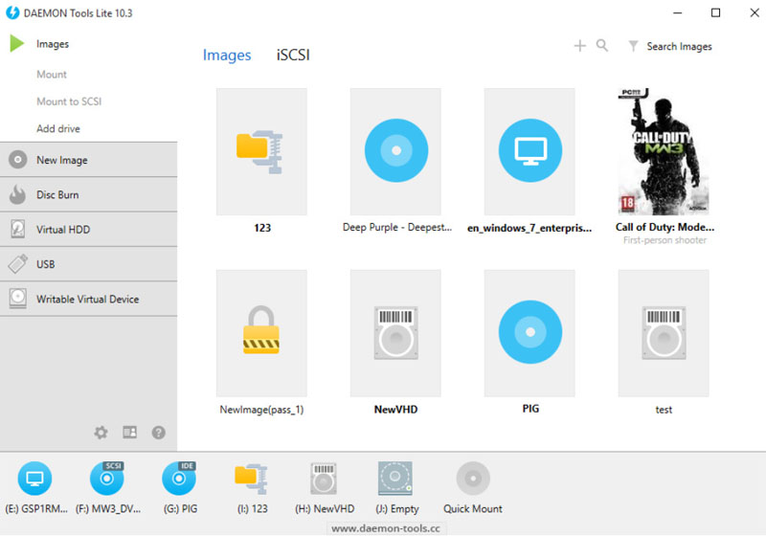Click the USB stick icon
The height and width of the screenshot is (536, 766).
click(17, 263)
